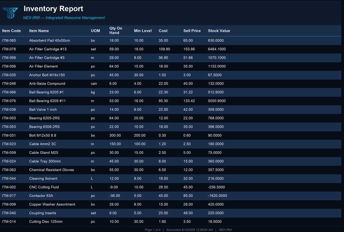344x232 pixels.
Task: Click item code ITM-006
Action: tap(9, 66)
